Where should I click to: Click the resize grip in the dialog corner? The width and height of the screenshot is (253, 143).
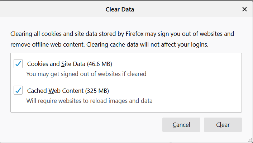point(250,140)
